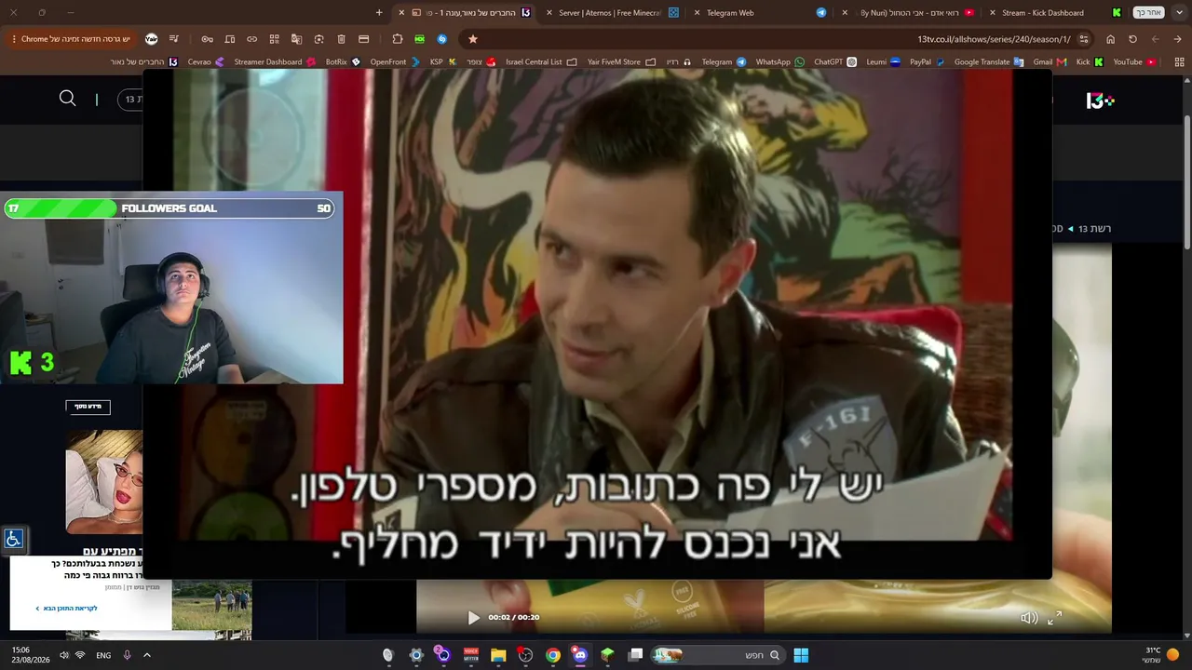Open the media controls music icon
1192x670 pixels.
pyautogui.click(x=173, y=39)
